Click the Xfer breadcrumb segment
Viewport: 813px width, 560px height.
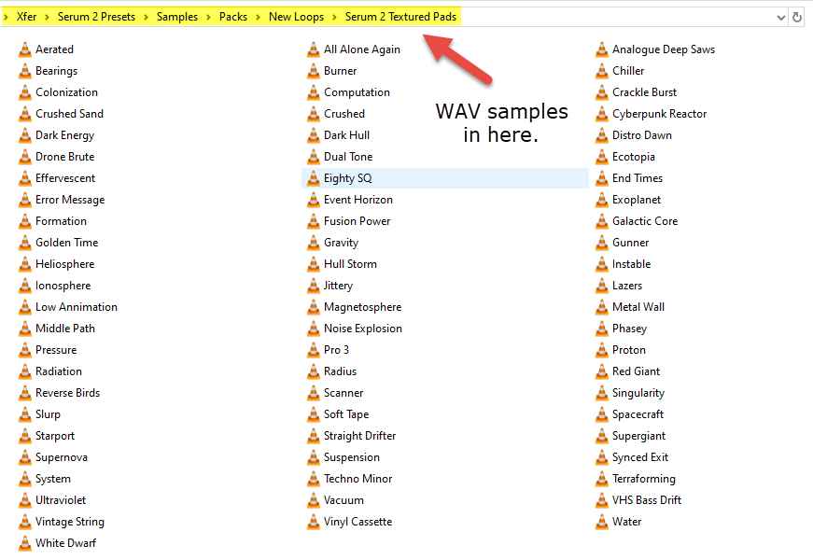click(26, 17)
